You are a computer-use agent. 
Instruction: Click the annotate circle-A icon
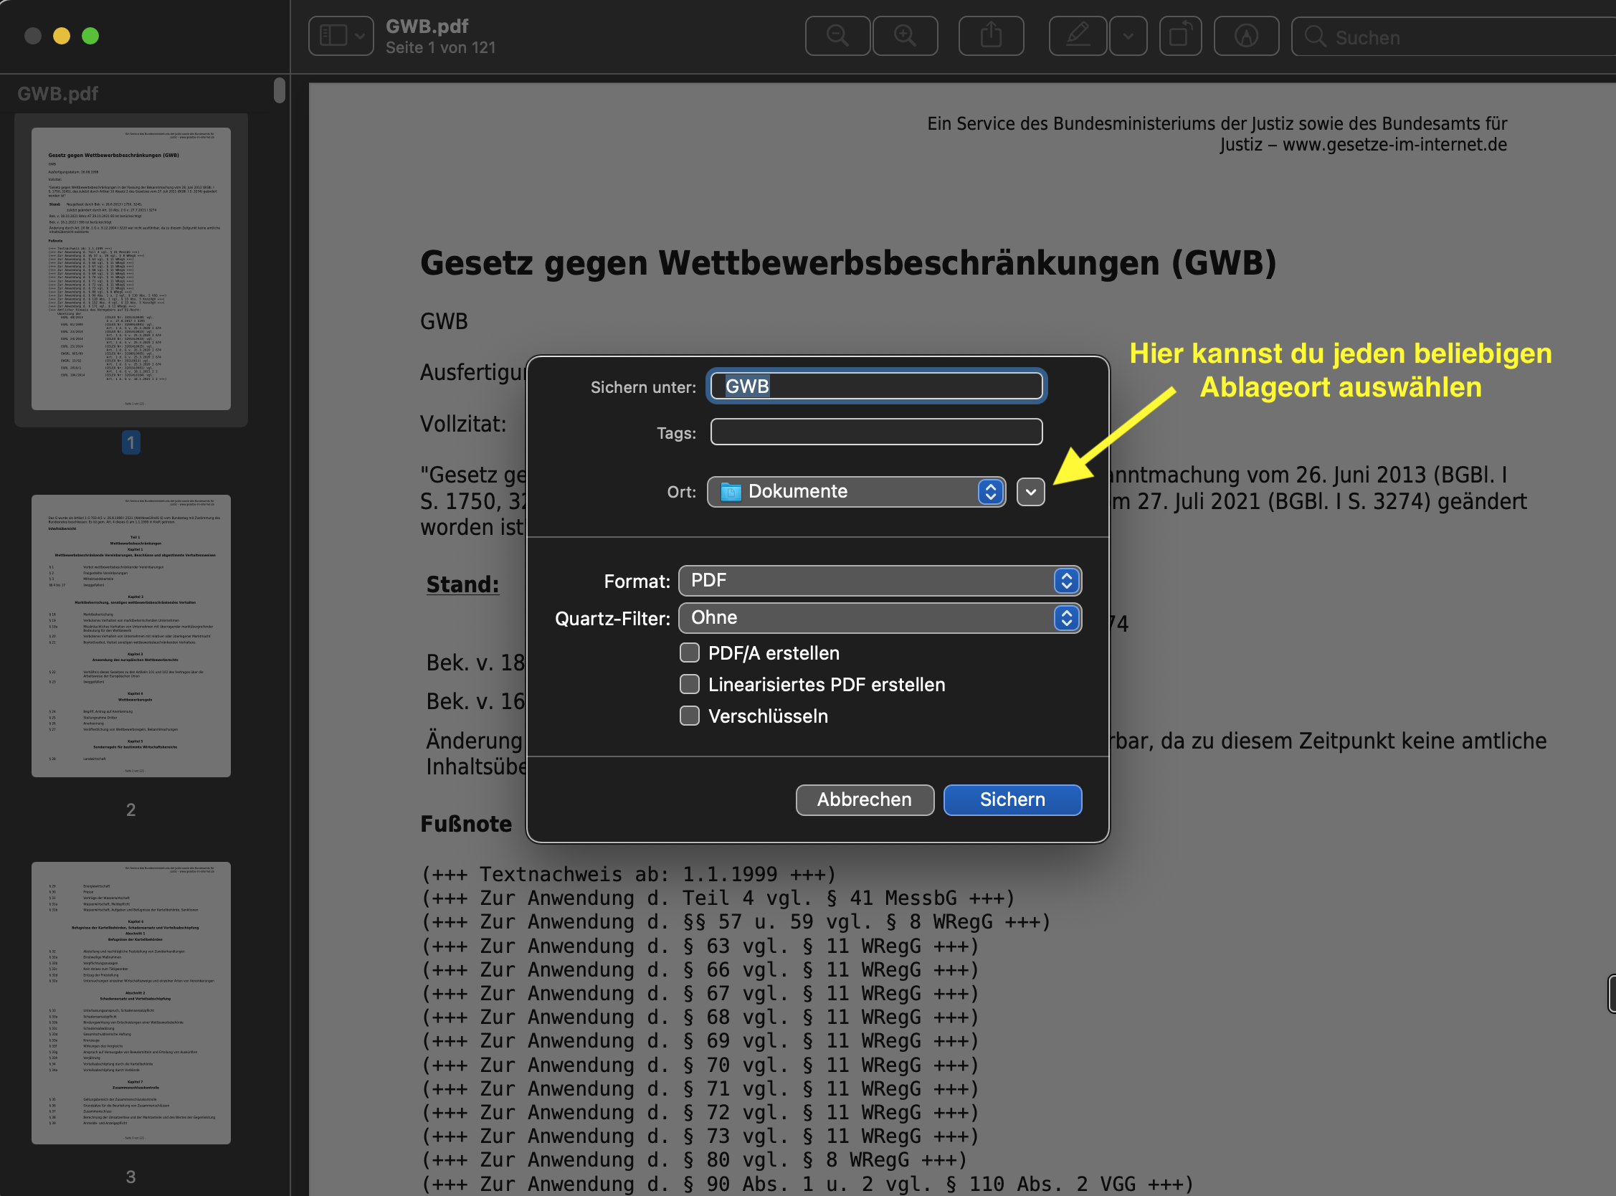[x=1245, y=35]
